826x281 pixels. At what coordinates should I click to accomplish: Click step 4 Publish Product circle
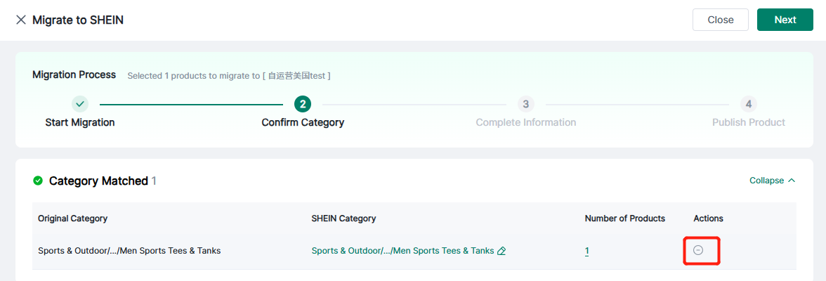click(x=749, y=104)
